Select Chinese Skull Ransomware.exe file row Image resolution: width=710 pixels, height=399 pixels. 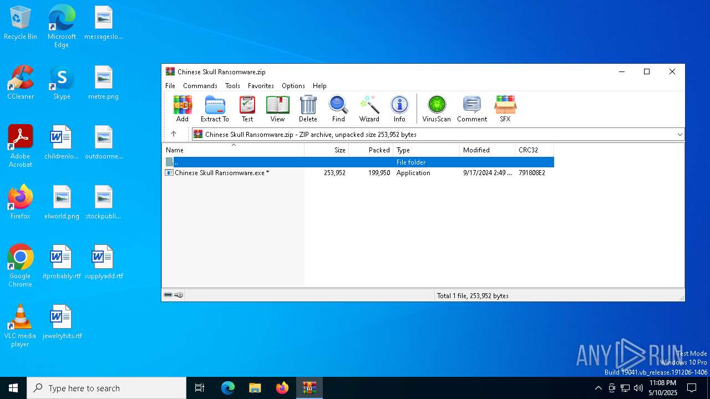pos(358,173)
